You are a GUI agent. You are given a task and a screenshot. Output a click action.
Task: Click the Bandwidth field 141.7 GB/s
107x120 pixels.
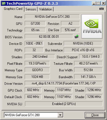point(88,77)
